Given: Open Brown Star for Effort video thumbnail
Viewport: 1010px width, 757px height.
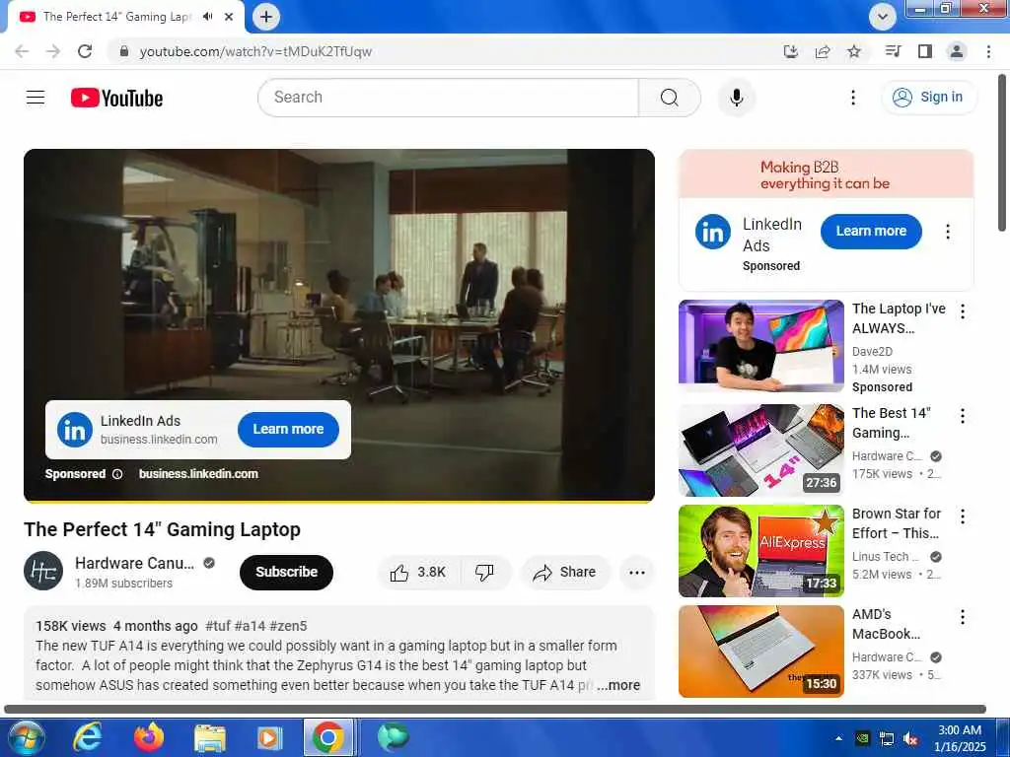Looking at the screenshot, I should (761, 551).
